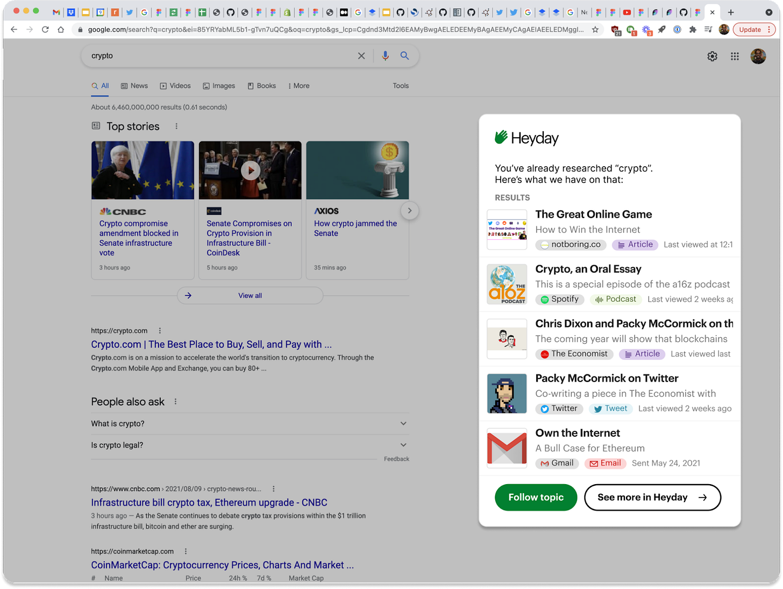
Task: Play the CoinDesk story video thumbnail
Action: coord(250,171)
